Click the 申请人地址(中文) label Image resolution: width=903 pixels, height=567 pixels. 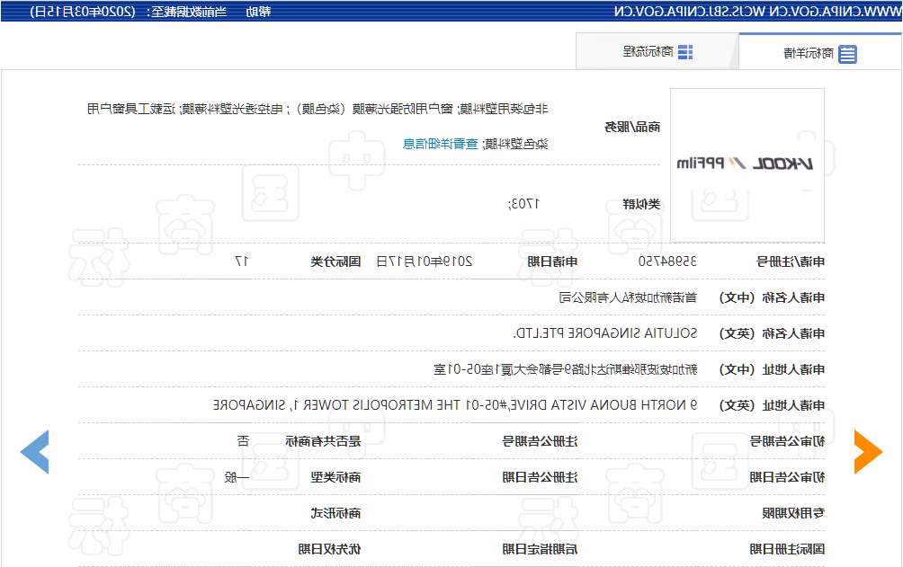[x=772, y=369]
